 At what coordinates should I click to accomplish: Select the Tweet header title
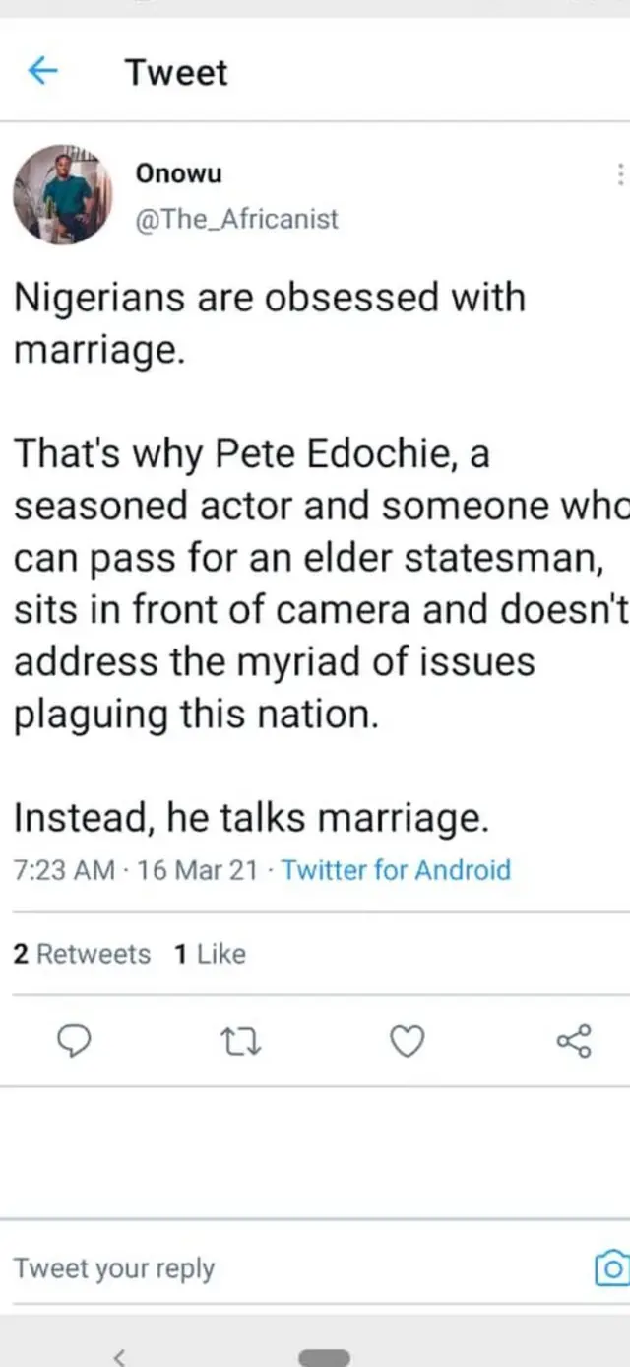(175, 71)
